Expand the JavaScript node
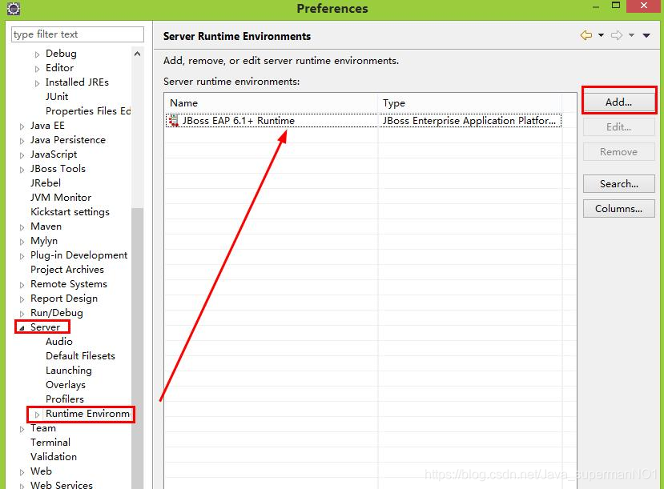Image resolution: width=664 pixels, height=489 pixels. (22, 154)
